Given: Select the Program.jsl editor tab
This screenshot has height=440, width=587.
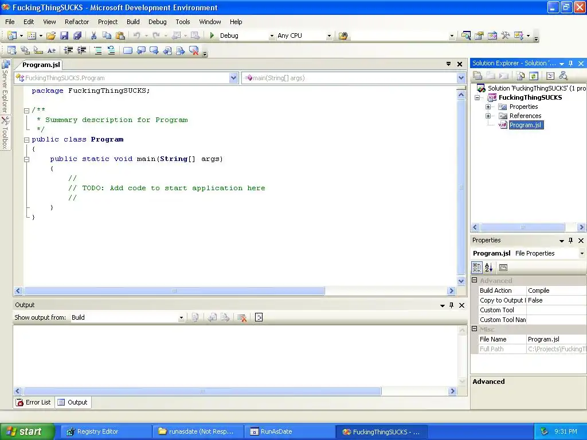Looking at the screenshot, I should (41, 65).
